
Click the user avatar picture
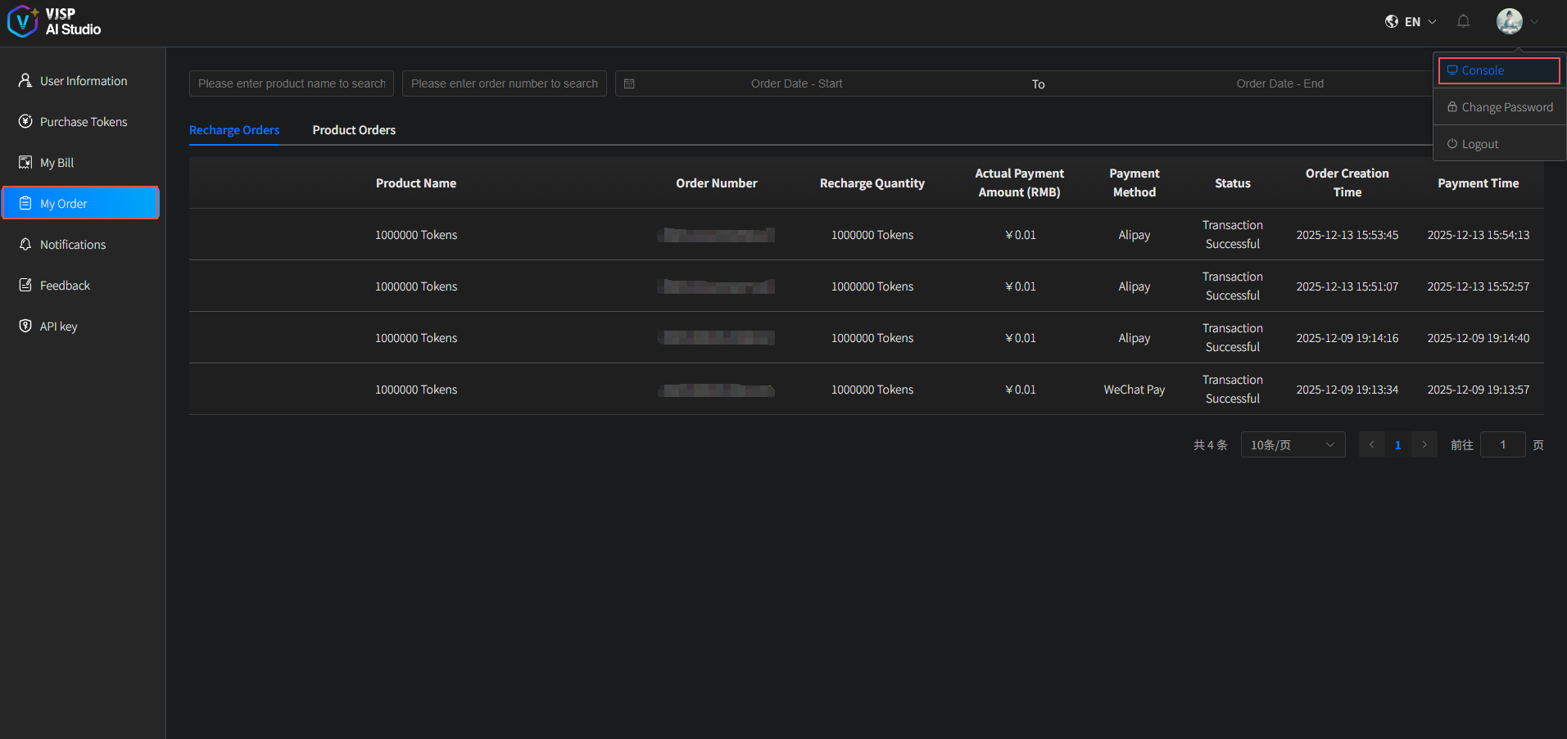pos(1509,21)
